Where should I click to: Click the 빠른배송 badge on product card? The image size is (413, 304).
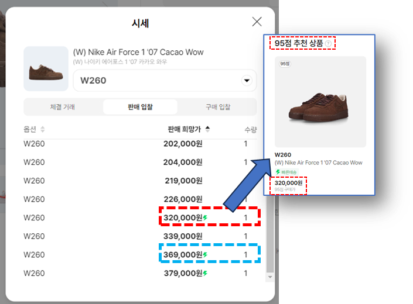pyautogui.click(x=286, y=172)
